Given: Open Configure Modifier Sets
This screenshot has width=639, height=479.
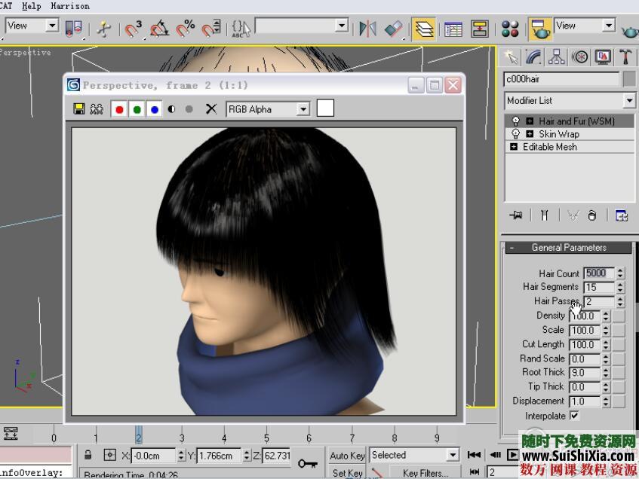Looking at the screenshot, I should click(621, 215).
